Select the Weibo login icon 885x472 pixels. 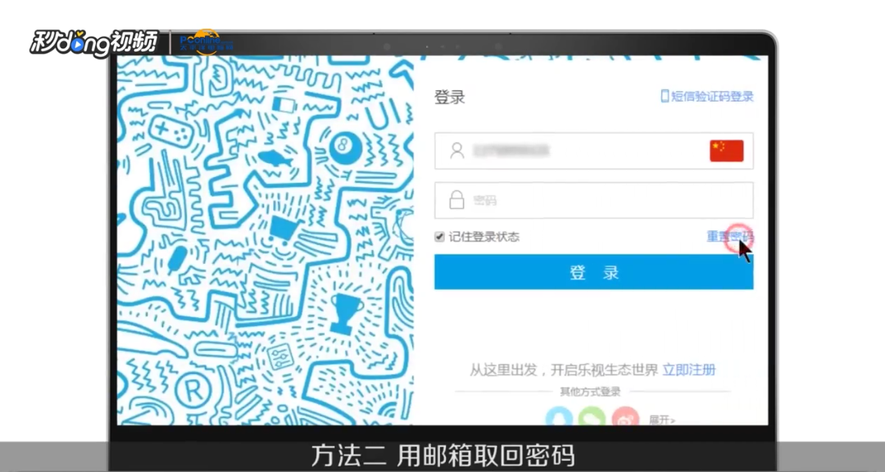point(624,418)
